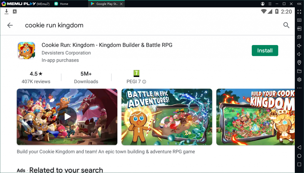This screenshot has height=173, width=304.
Task: Increase the emulator volume
Action: coord(299,46)
